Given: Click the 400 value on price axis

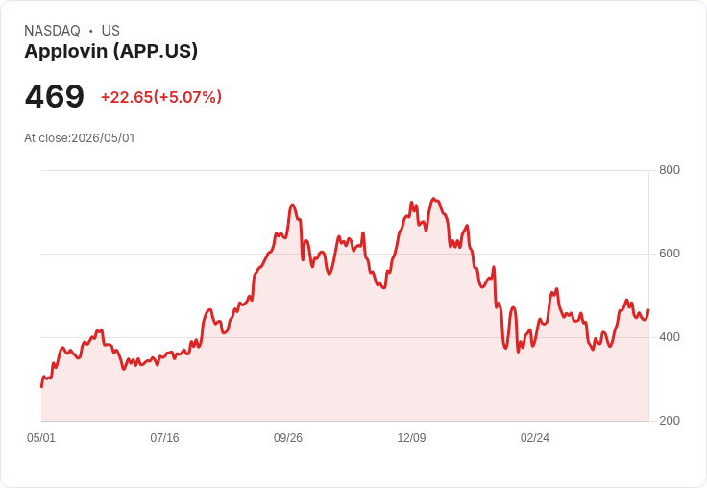Looking at the screenshot, I should tap(670, 337).
